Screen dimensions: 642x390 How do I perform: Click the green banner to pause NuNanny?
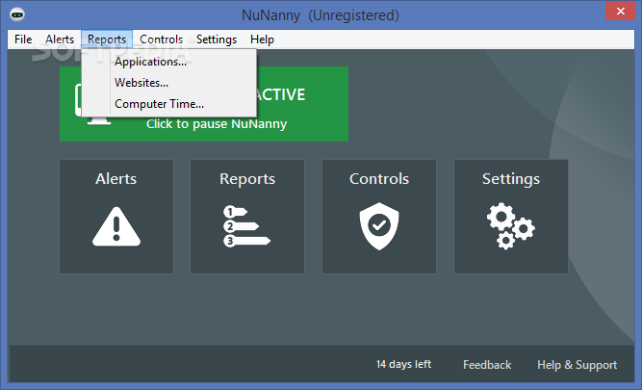click(x=204, y=104)
